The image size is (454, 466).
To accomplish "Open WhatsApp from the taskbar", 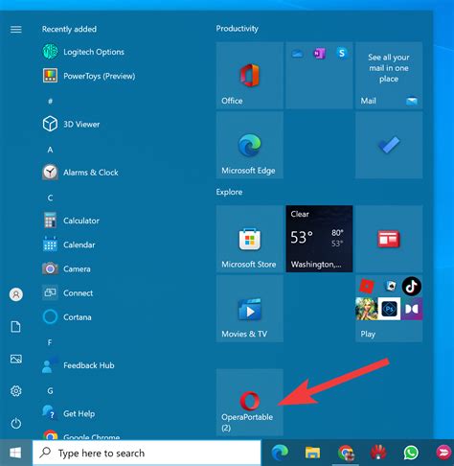I will point(411,453).
